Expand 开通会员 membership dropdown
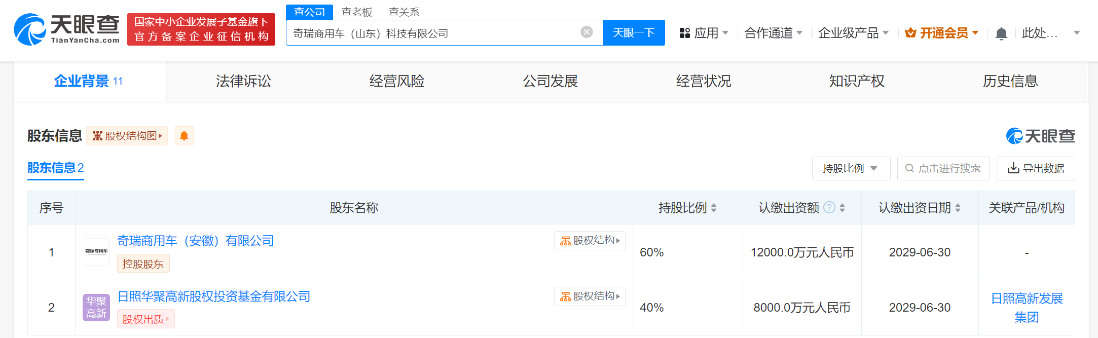Viewport: 1098px width, 338px height. (x=942, y=33)
